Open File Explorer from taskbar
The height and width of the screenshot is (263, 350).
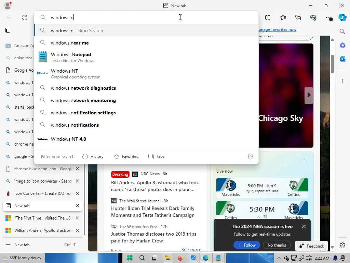point(167,258)
